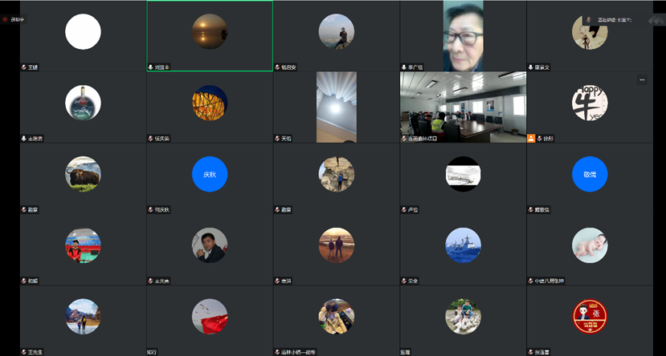Toggle the microphone icon beside 李广信
Screen dimensions: 666x356
[404, 67]
